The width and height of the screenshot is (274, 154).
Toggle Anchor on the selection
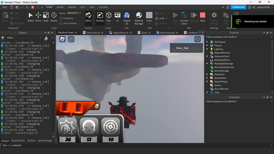pyautogui.click(x=161, y=23)
